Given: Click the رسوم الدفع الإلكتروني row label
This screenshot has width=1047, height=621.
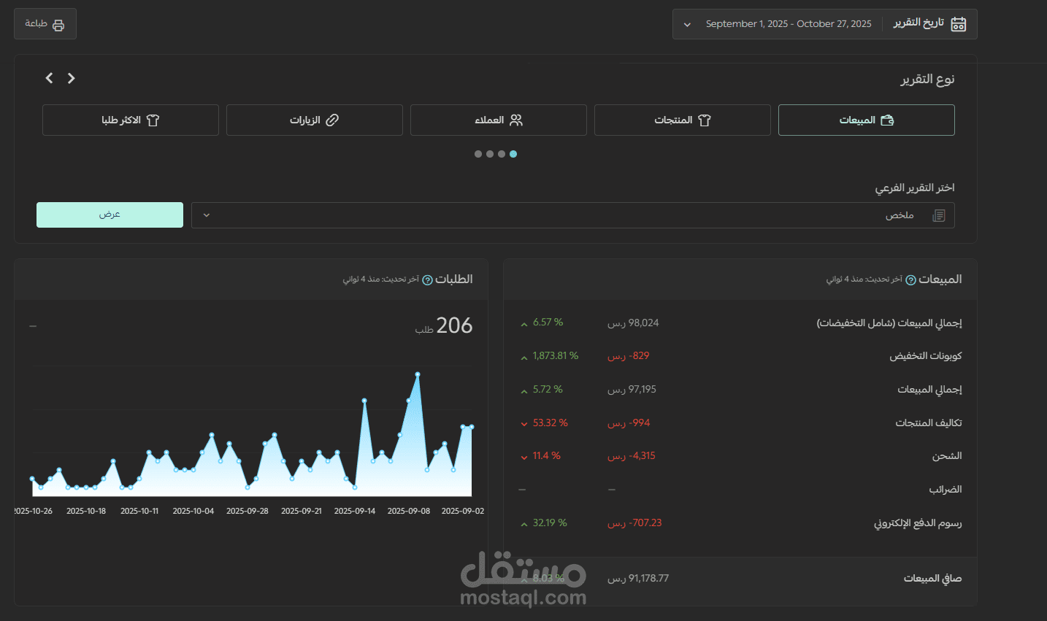Looking at the screenshot, I should click(918, 523).
